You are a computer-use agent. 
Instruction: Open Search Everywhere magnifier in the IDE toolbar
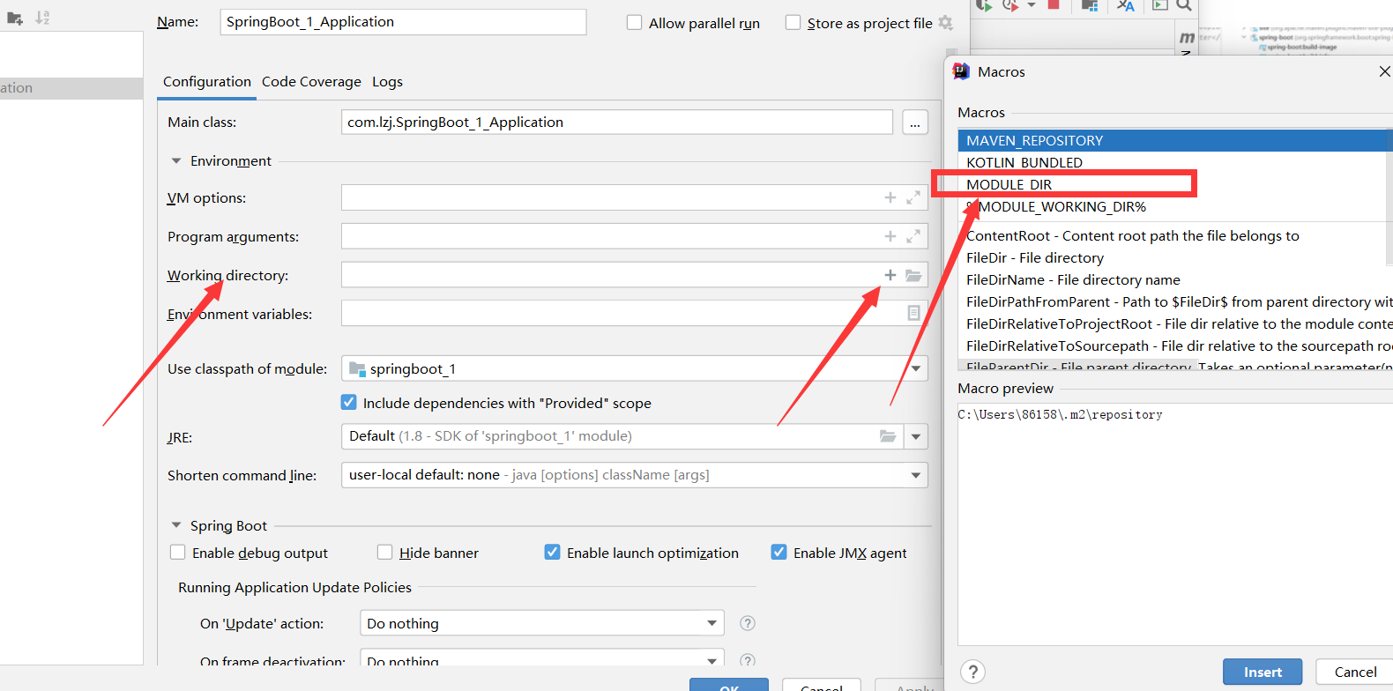[1184, 5]
